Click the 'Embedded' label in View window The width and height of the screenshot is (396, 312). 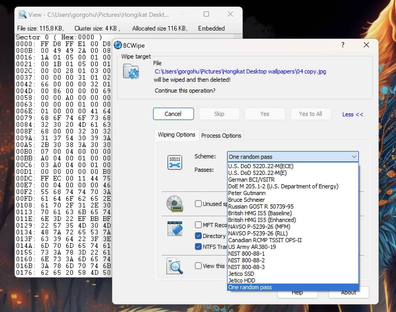(211, 28)
